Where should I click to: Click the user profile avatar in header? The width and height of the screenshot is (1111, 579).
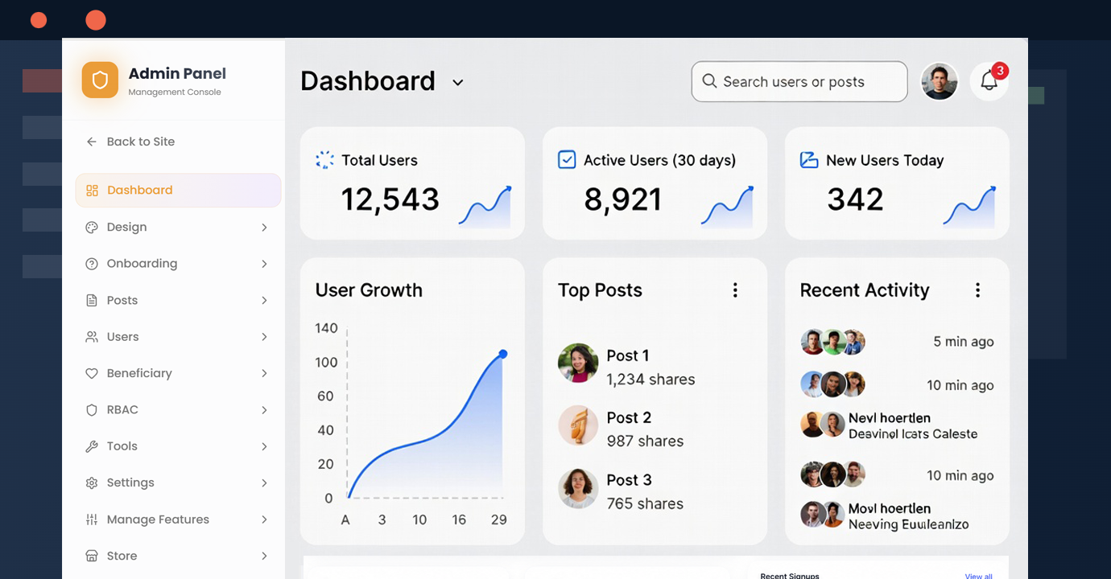(x=940, y=81)
